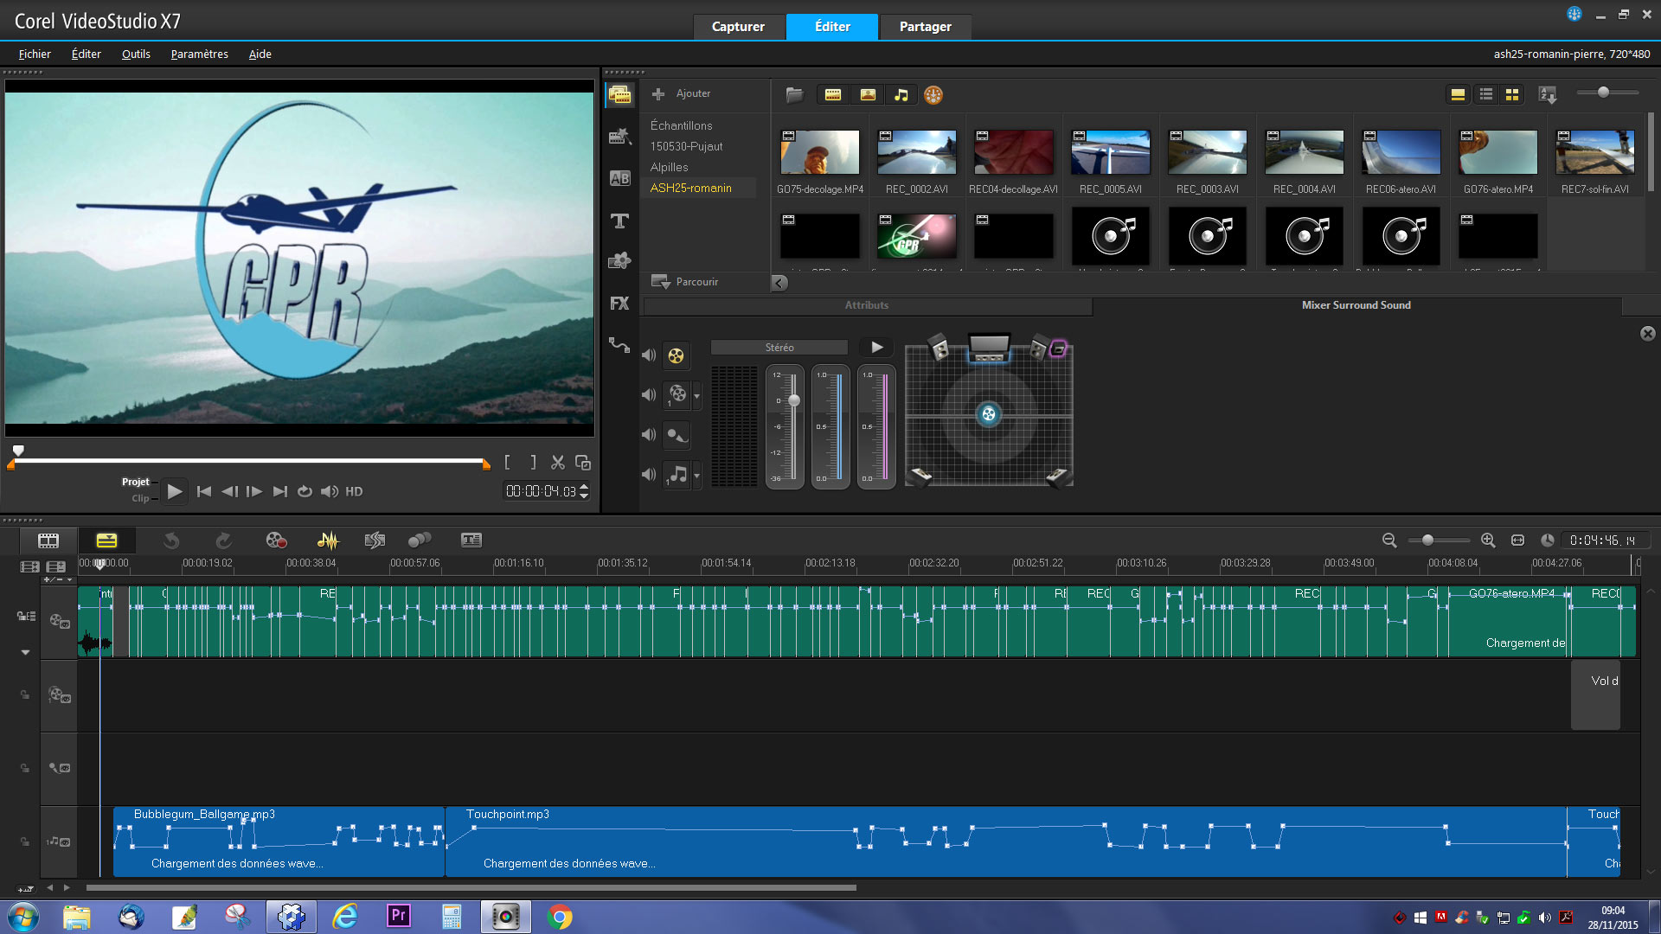Mute the music track in the mixer
1661x934 pixels.
[x=649, y=475]
